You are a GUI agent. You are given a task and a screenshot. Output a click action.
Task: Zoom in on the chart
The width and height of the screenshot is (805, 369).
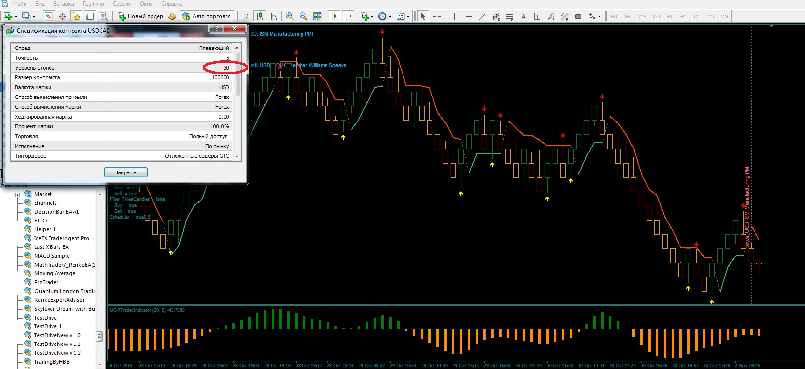pos(290,16)
